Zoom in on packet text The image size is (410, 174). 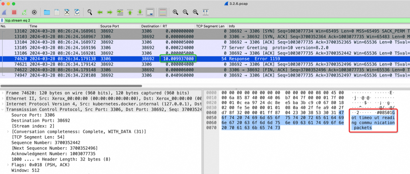pyautogui.click(x=175, y=12)
